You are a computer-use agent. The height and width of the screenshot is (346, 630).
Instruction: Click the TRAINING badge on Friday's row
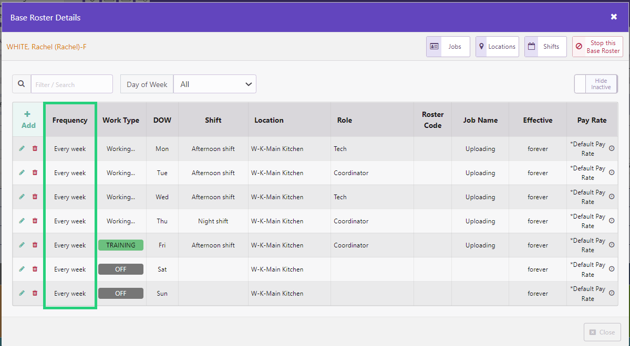click(121, 245)
